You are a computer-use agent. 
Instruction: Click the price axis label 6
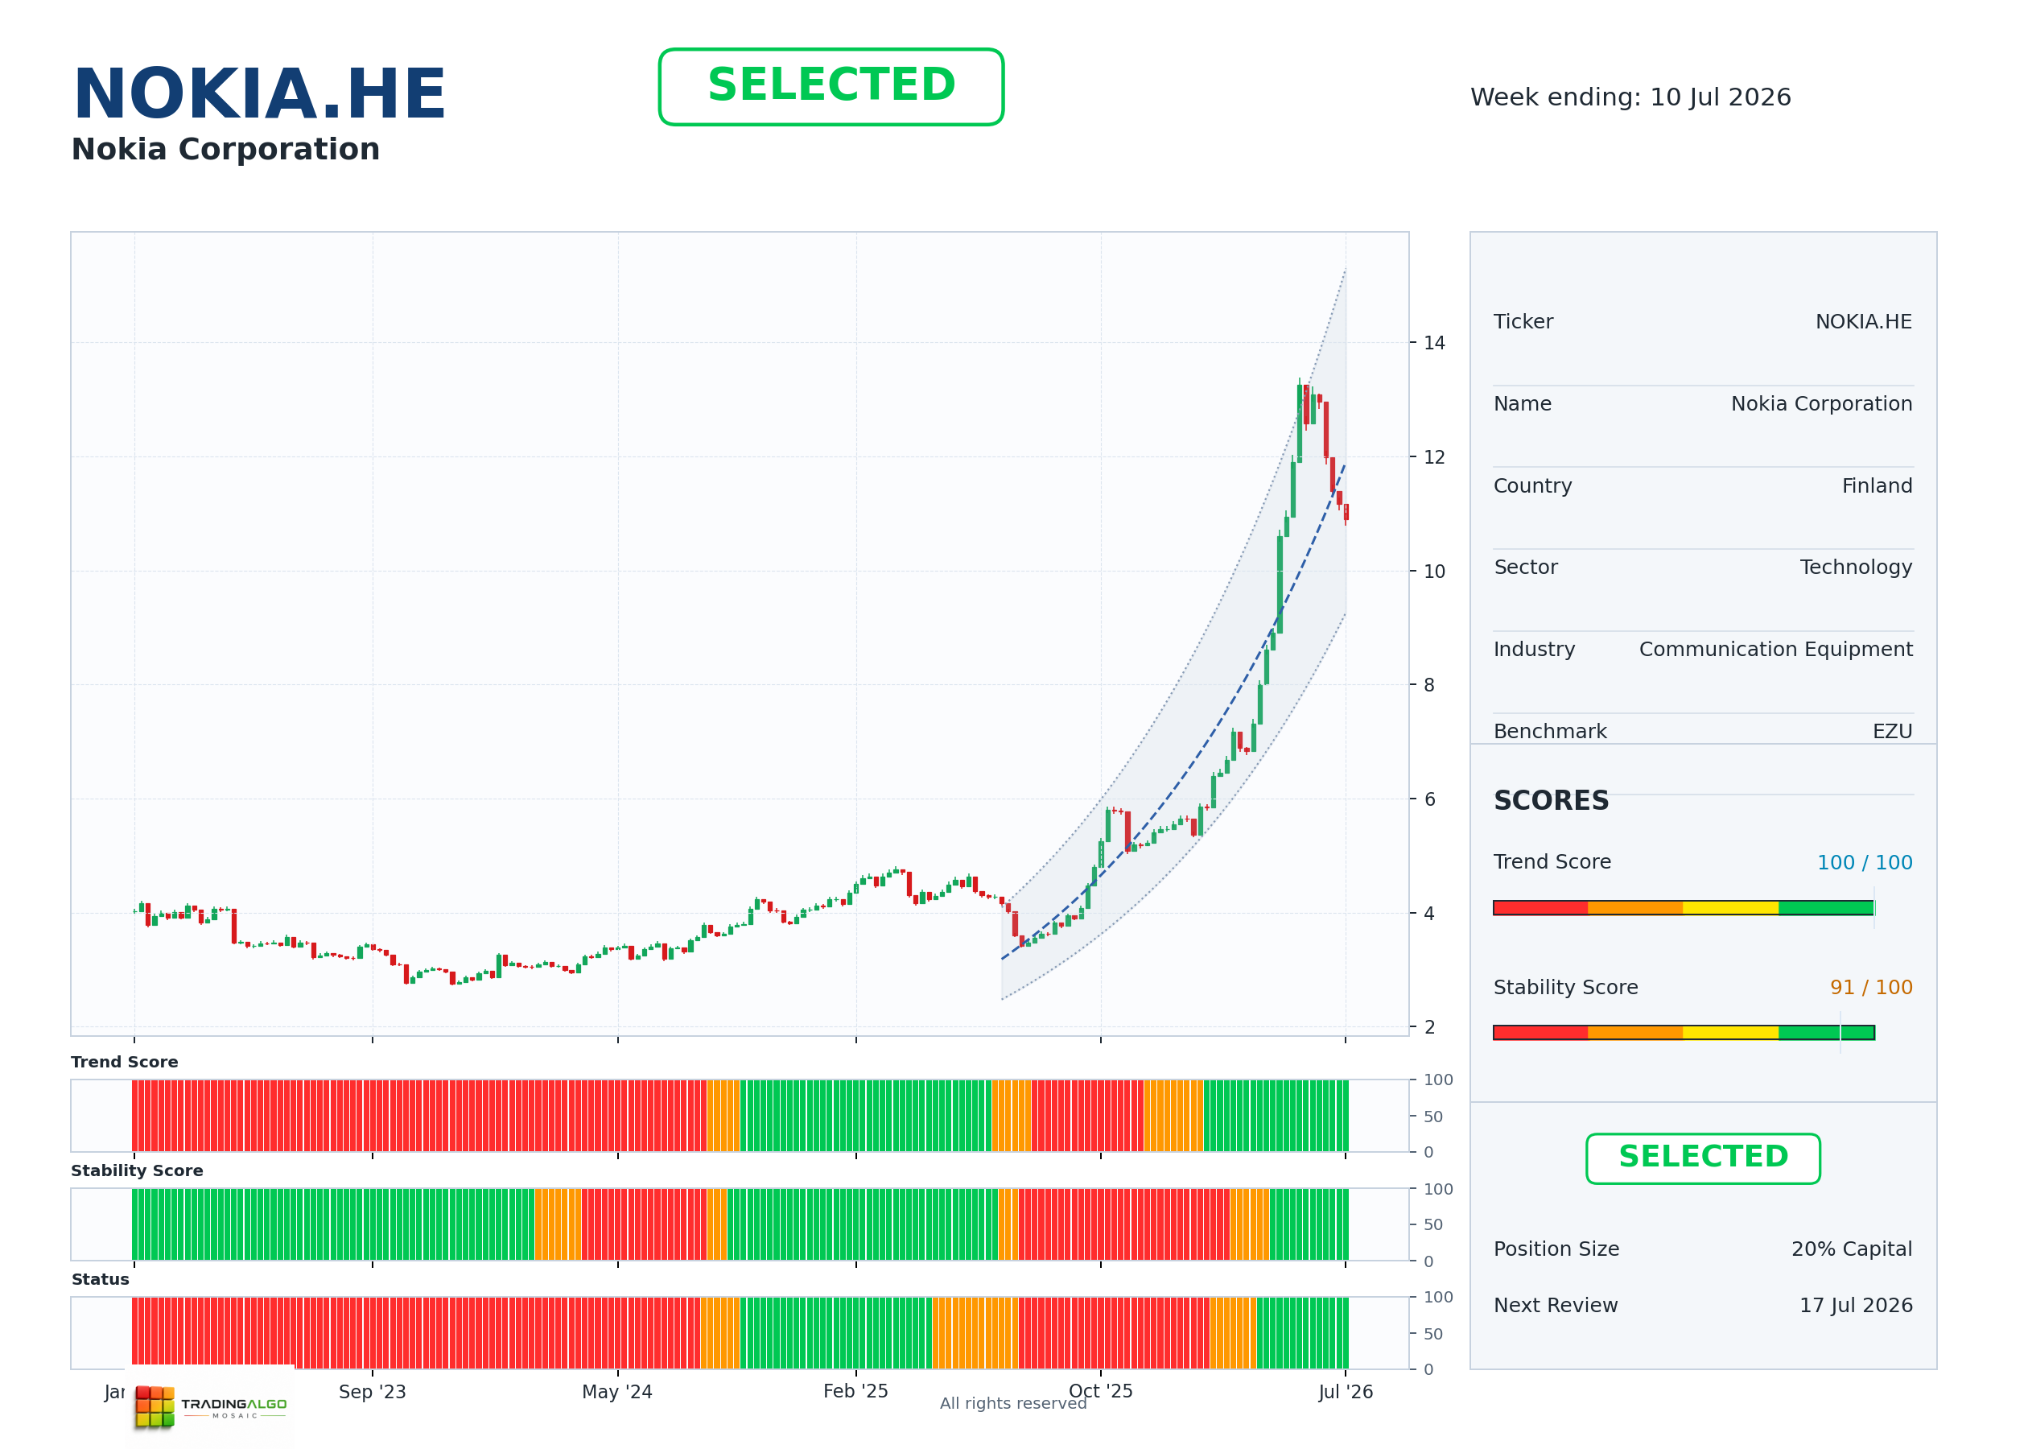pyautogui.click(x=1428, y=799)
